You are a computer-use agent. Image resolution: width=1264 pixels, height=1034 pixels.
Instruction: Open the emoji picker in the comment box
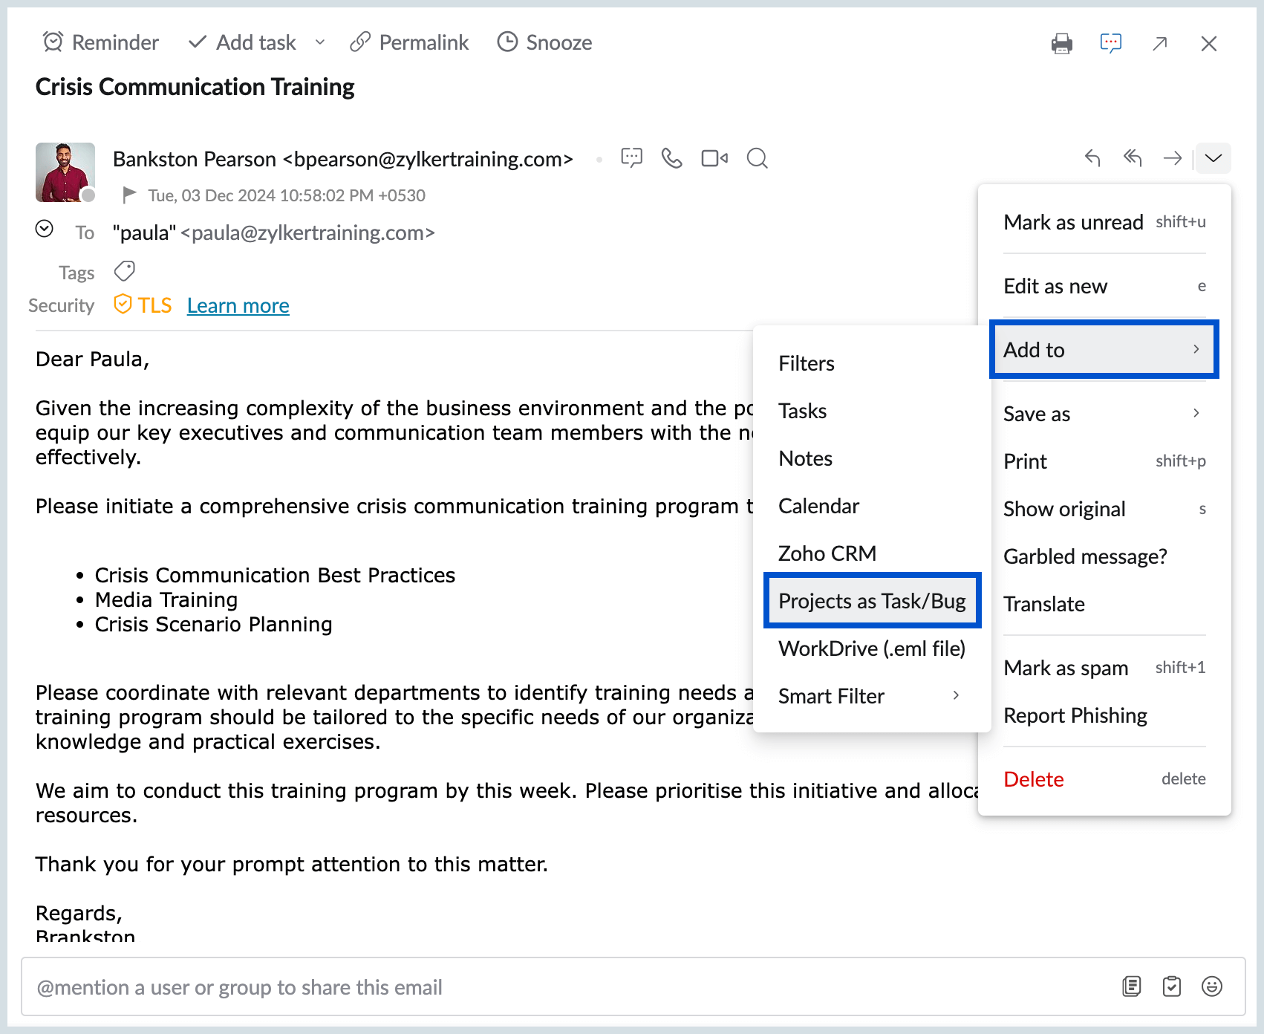click(x=1211, y=986)
